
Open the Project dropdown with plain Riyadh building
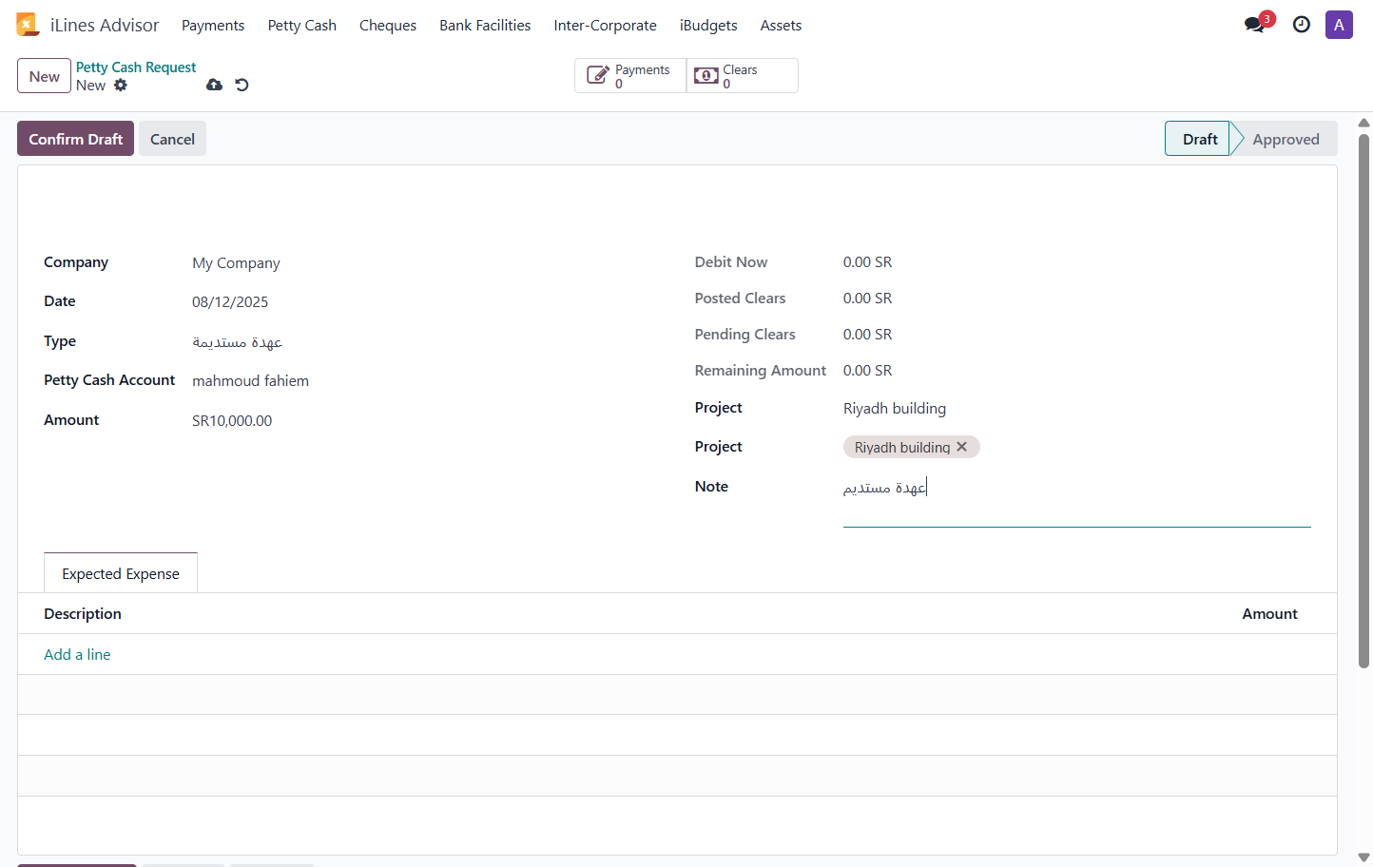pyautogui.click(x=1076, y=409)
